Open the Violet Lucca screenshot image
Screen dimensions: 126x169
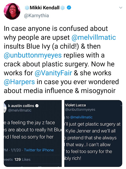pos(93,133)
